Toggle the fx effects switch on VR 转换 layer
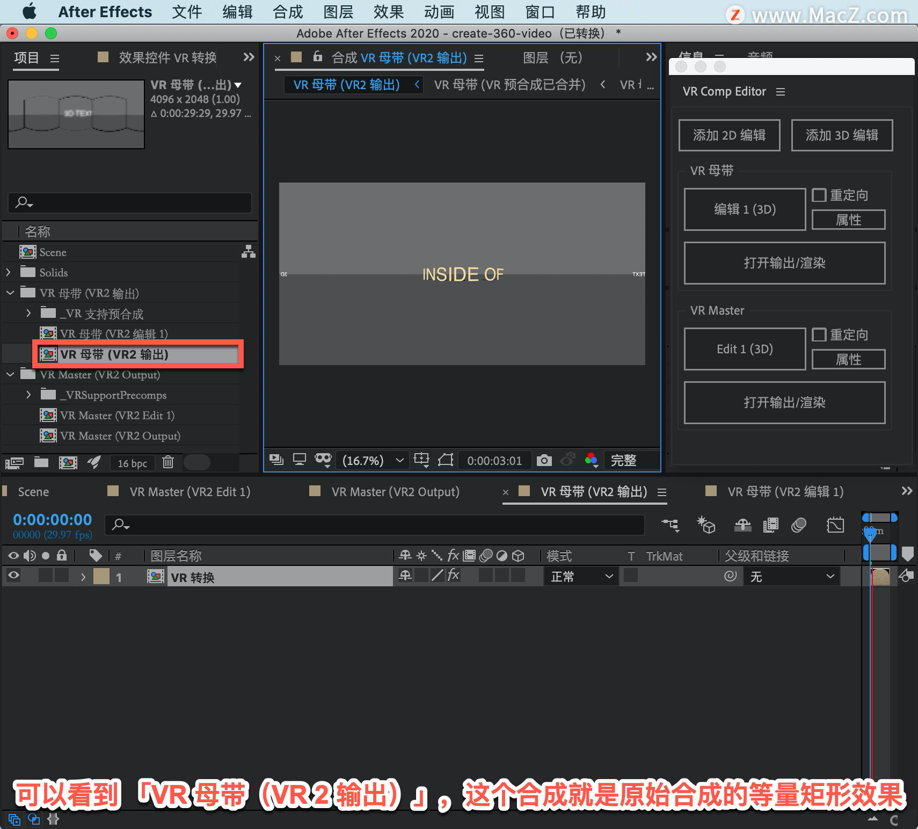The width and height of the screenshot is (918, 829). (453, 576)
